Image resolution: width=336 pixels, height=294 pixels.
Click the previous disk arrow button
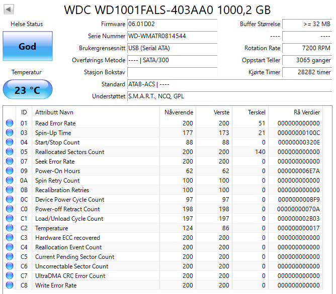click(x=9, y=9)
